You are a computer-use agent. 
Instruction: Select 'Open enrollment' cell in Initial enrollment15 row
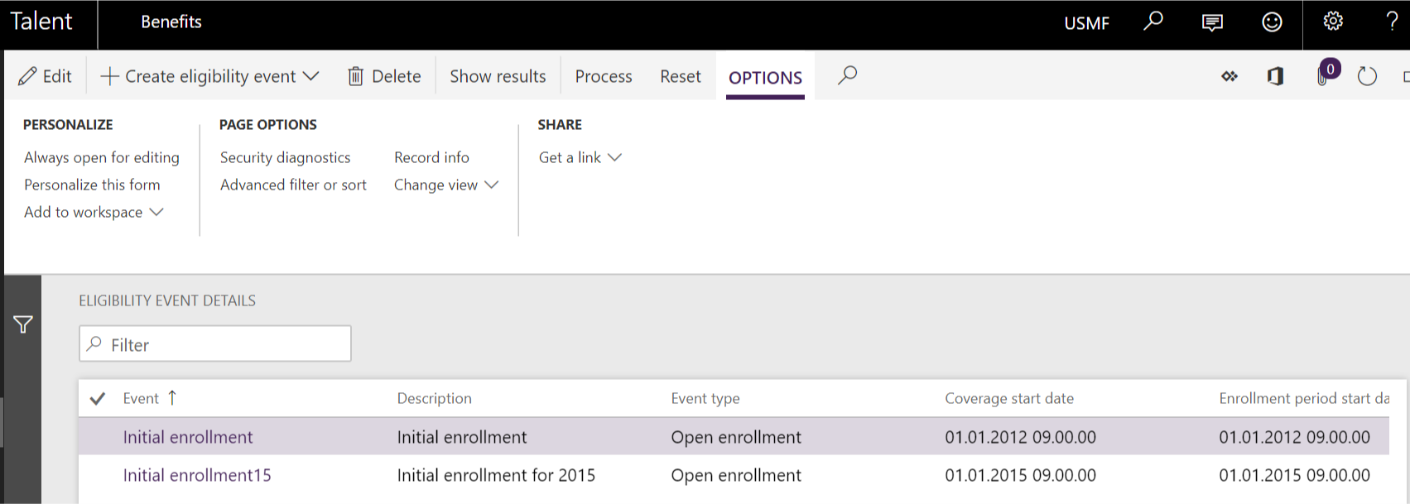736,475
